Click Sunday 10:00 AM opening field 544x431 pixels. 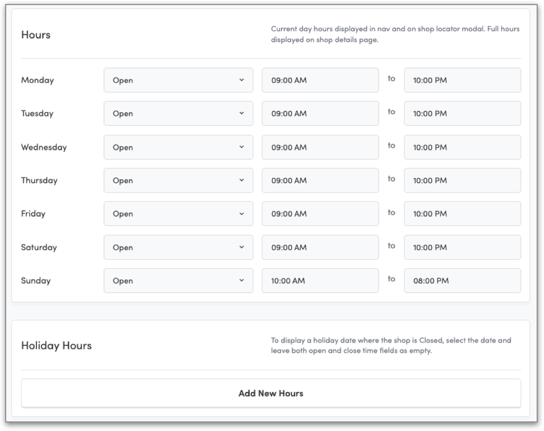coord(320,281)
